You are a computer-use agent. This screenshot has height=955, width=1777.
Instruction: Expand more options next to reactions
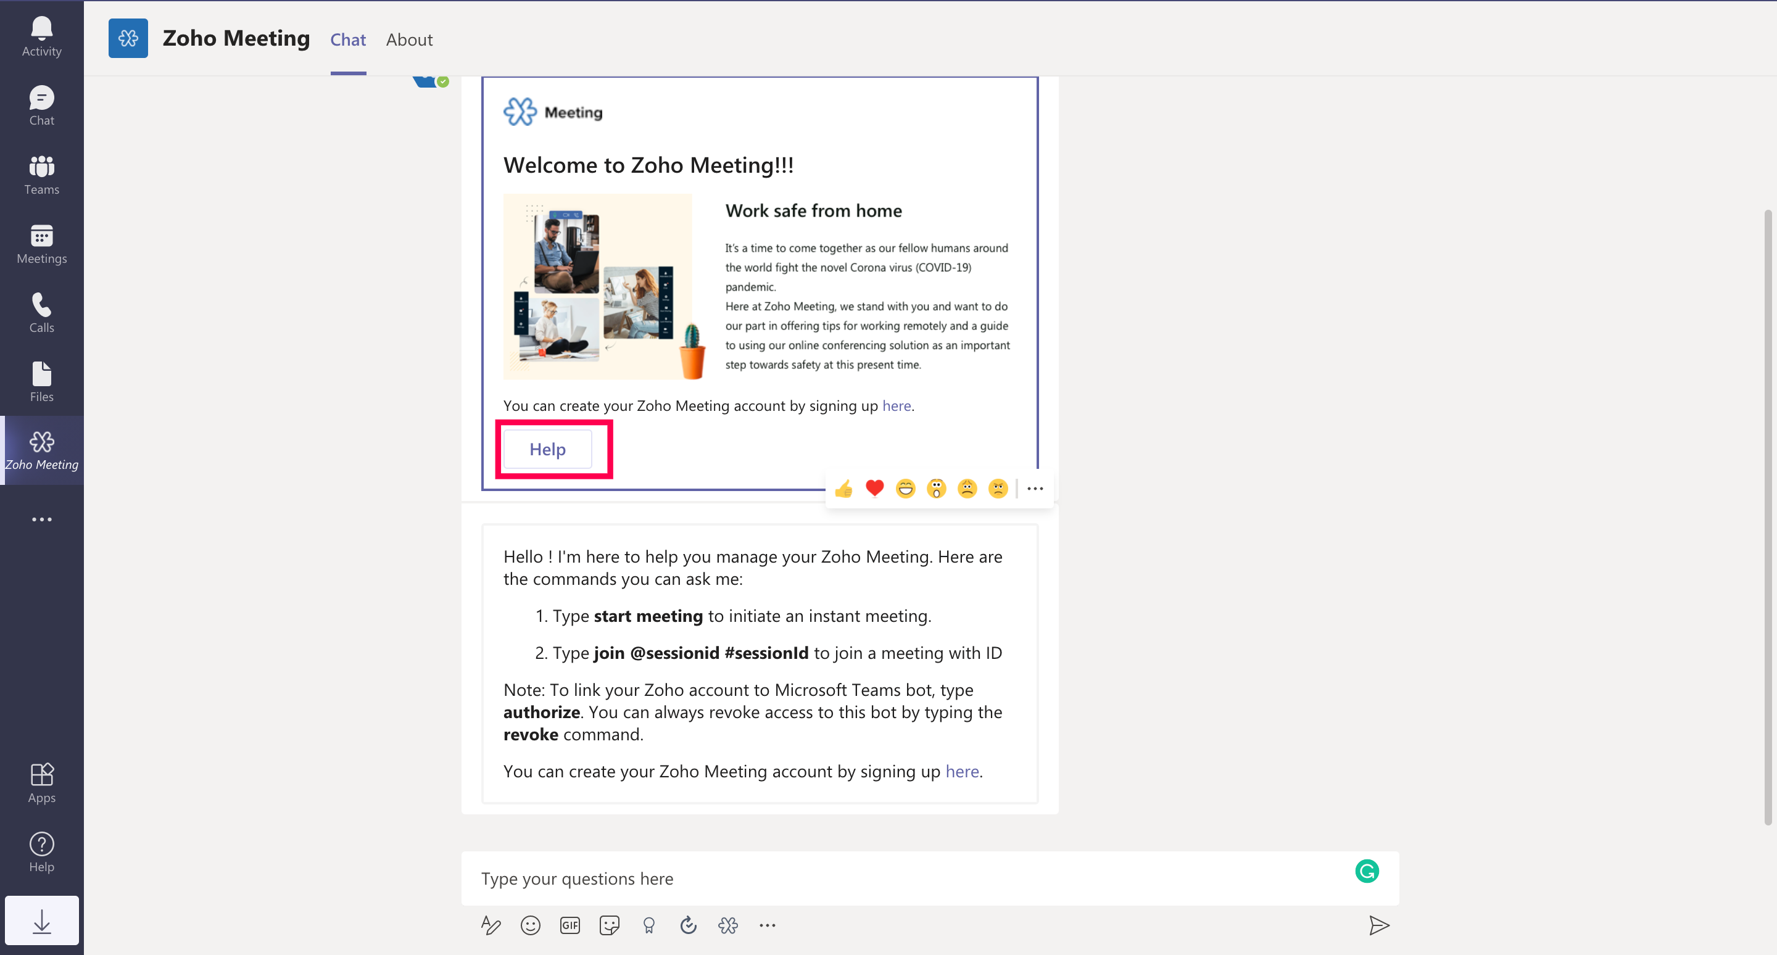point(1035,488)
